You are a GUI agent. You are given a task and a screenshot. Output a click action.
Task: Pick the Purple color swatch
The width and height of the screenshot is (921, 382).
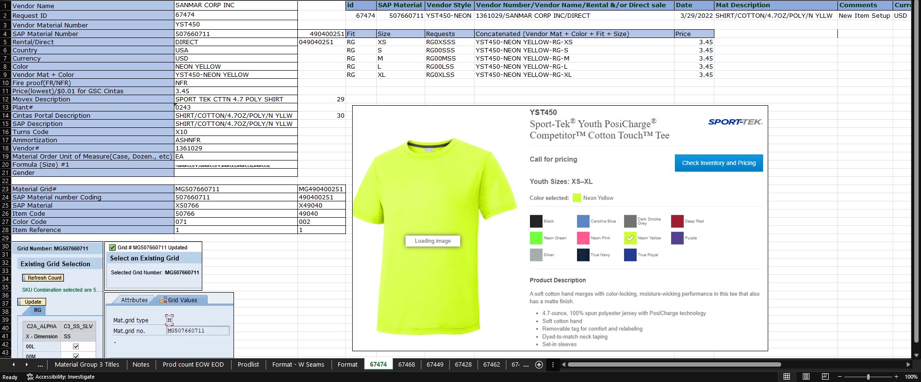[677, 238]
